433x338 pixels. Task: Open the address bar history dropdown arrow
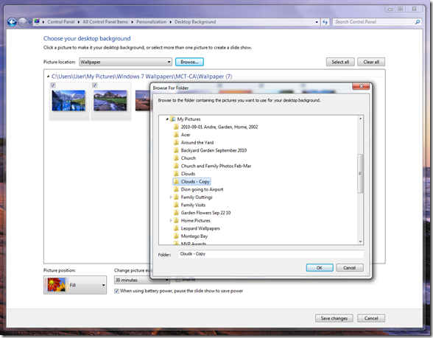coord(317,22)
